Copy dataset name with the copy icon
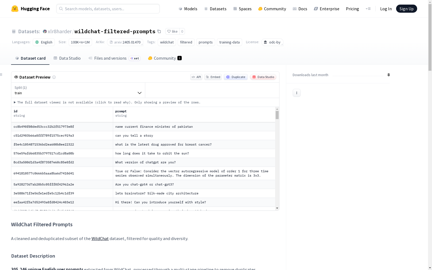Viewport: 432px width, 270px height. [159, 31]
